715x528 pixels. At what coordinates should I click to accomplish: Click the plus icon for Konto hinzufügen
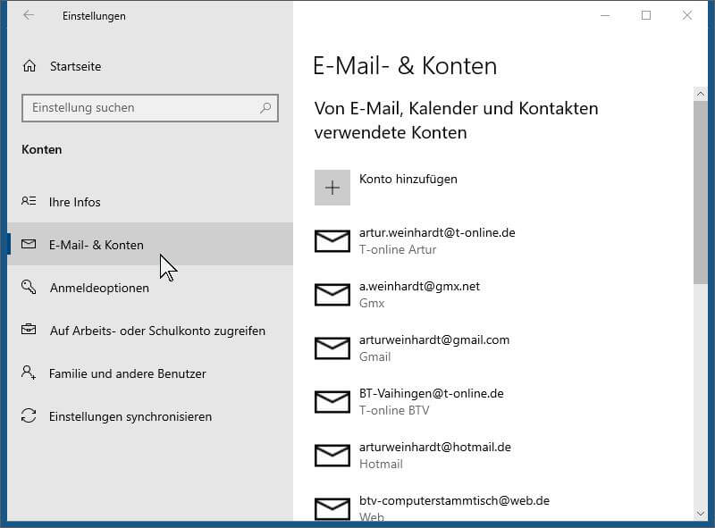coord(332,188)
